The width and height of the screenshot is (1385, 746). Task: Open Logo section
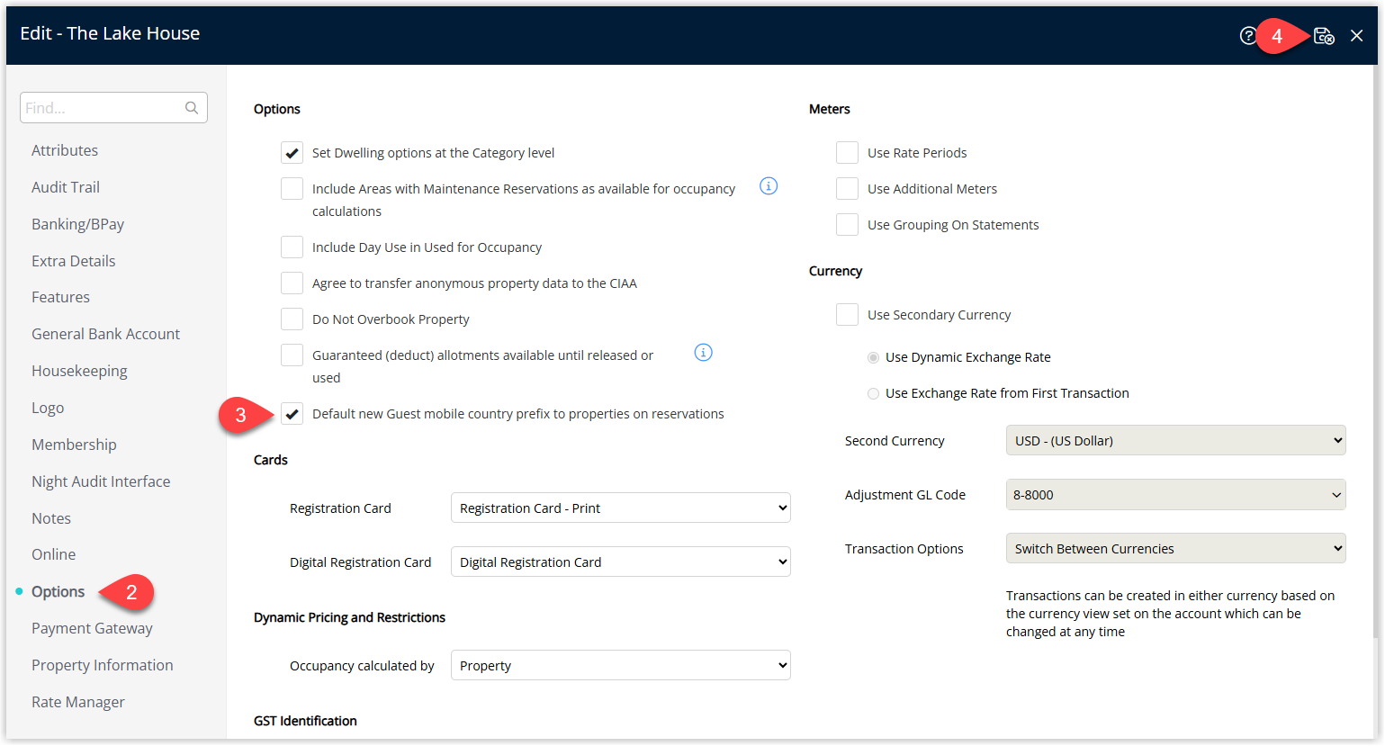48,408
